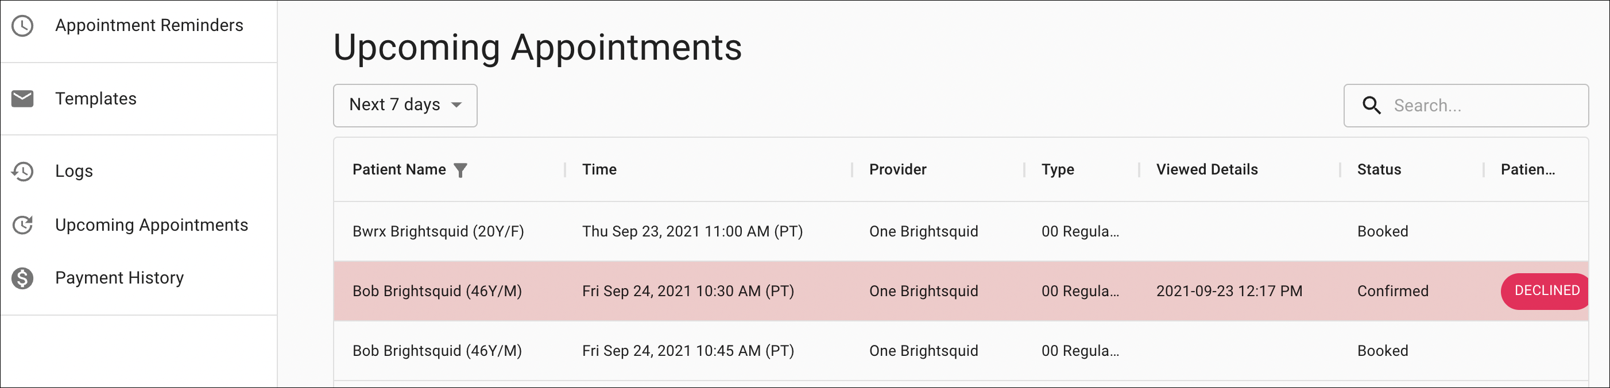Click the Appointment Reminders clock icon
Screen dimensions: 1610x388
[x=22, y=26]
